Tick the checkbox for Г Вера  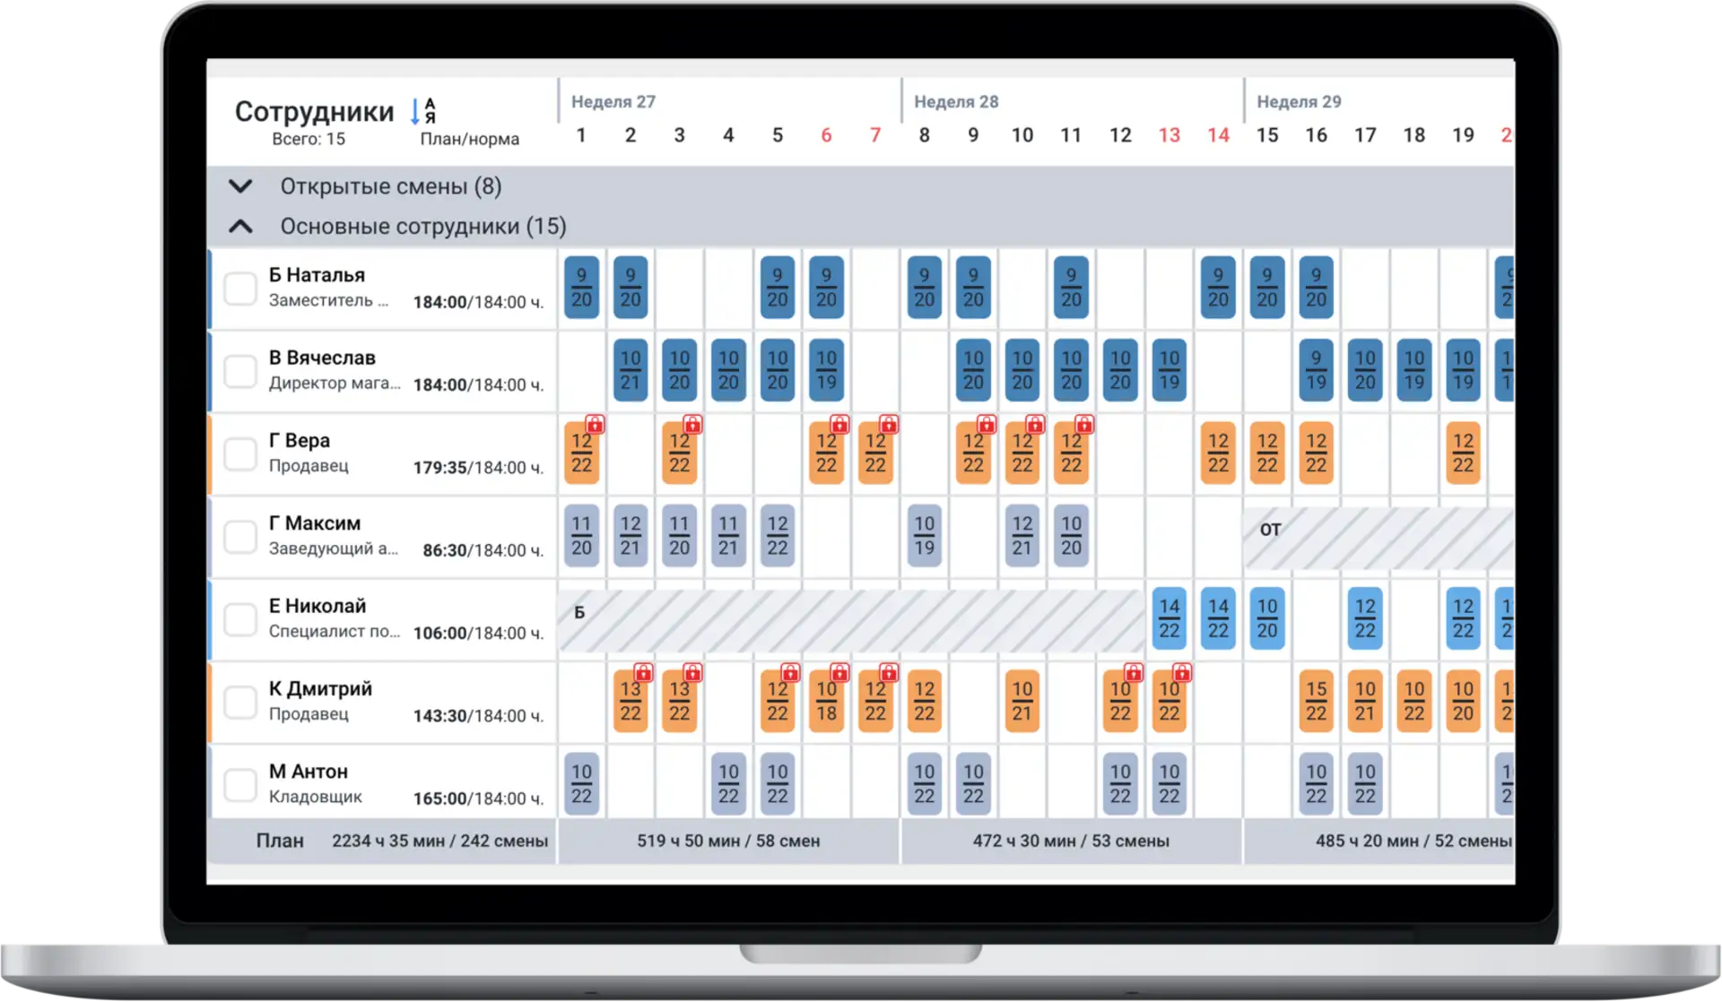click(240, 453)
